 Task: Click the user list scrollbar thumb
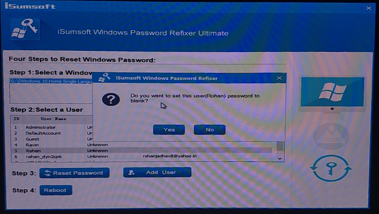tap(279, 146)
